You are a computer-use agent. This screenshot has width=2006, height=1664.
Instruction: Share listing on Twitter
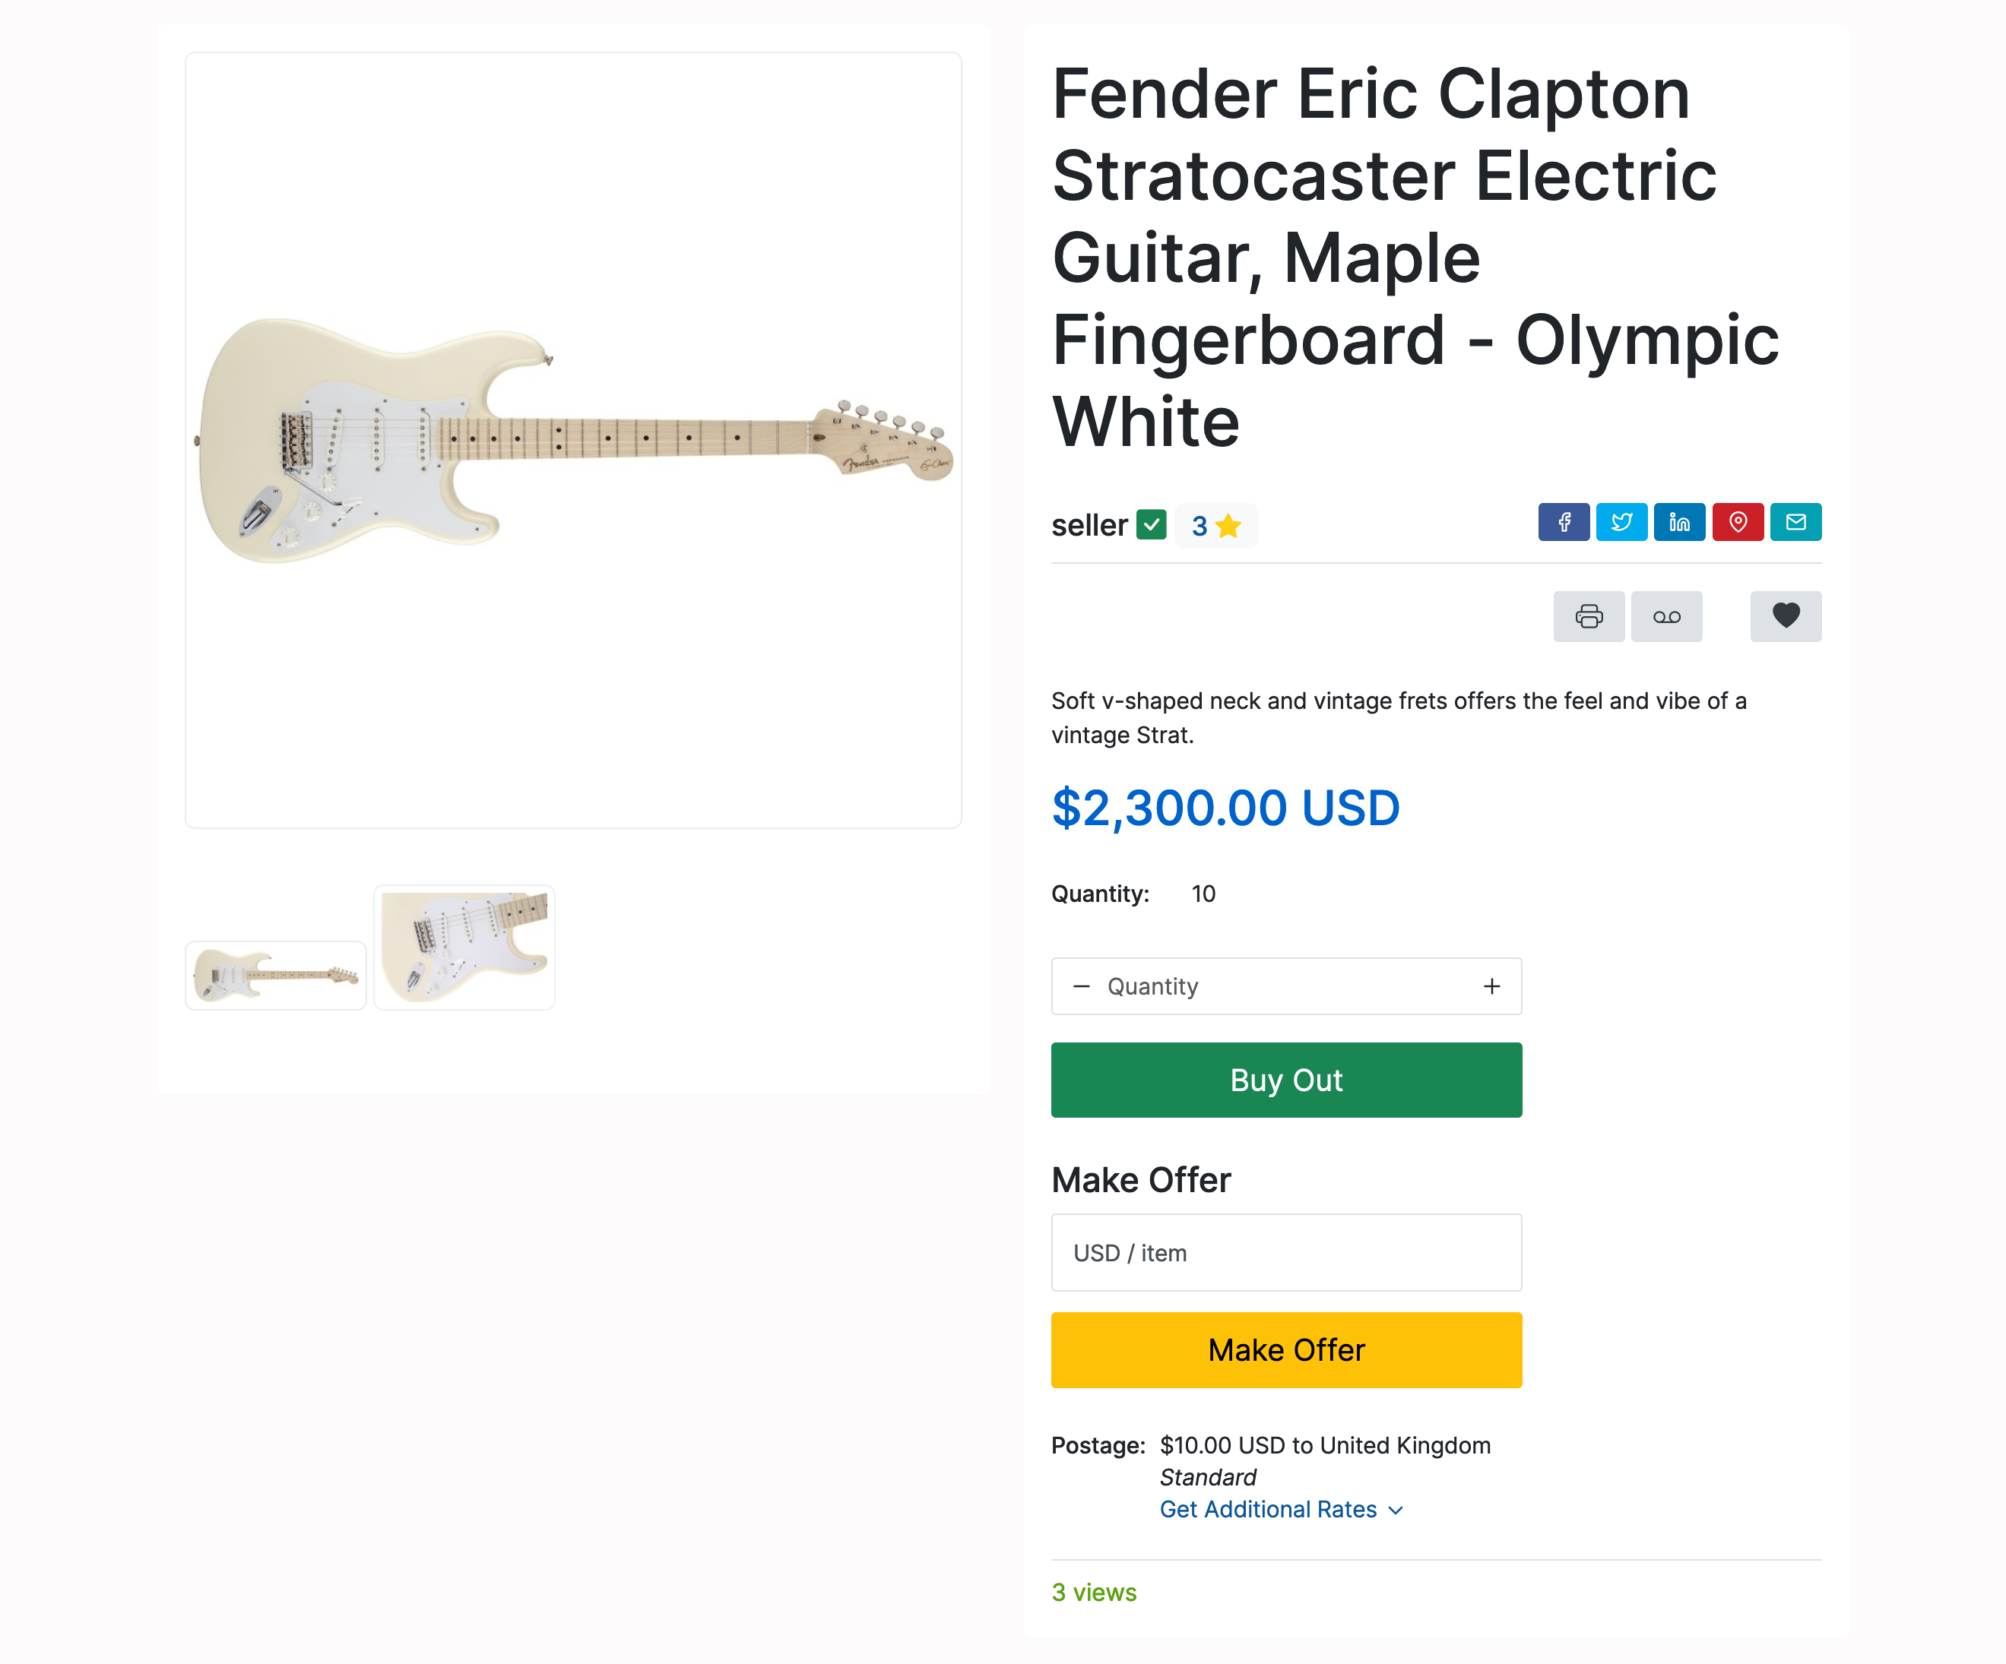tap(1621, 522)
